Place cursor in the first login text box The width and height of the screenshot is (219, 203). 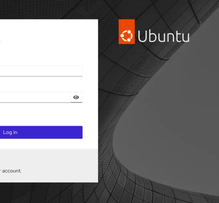click(41, 71)
